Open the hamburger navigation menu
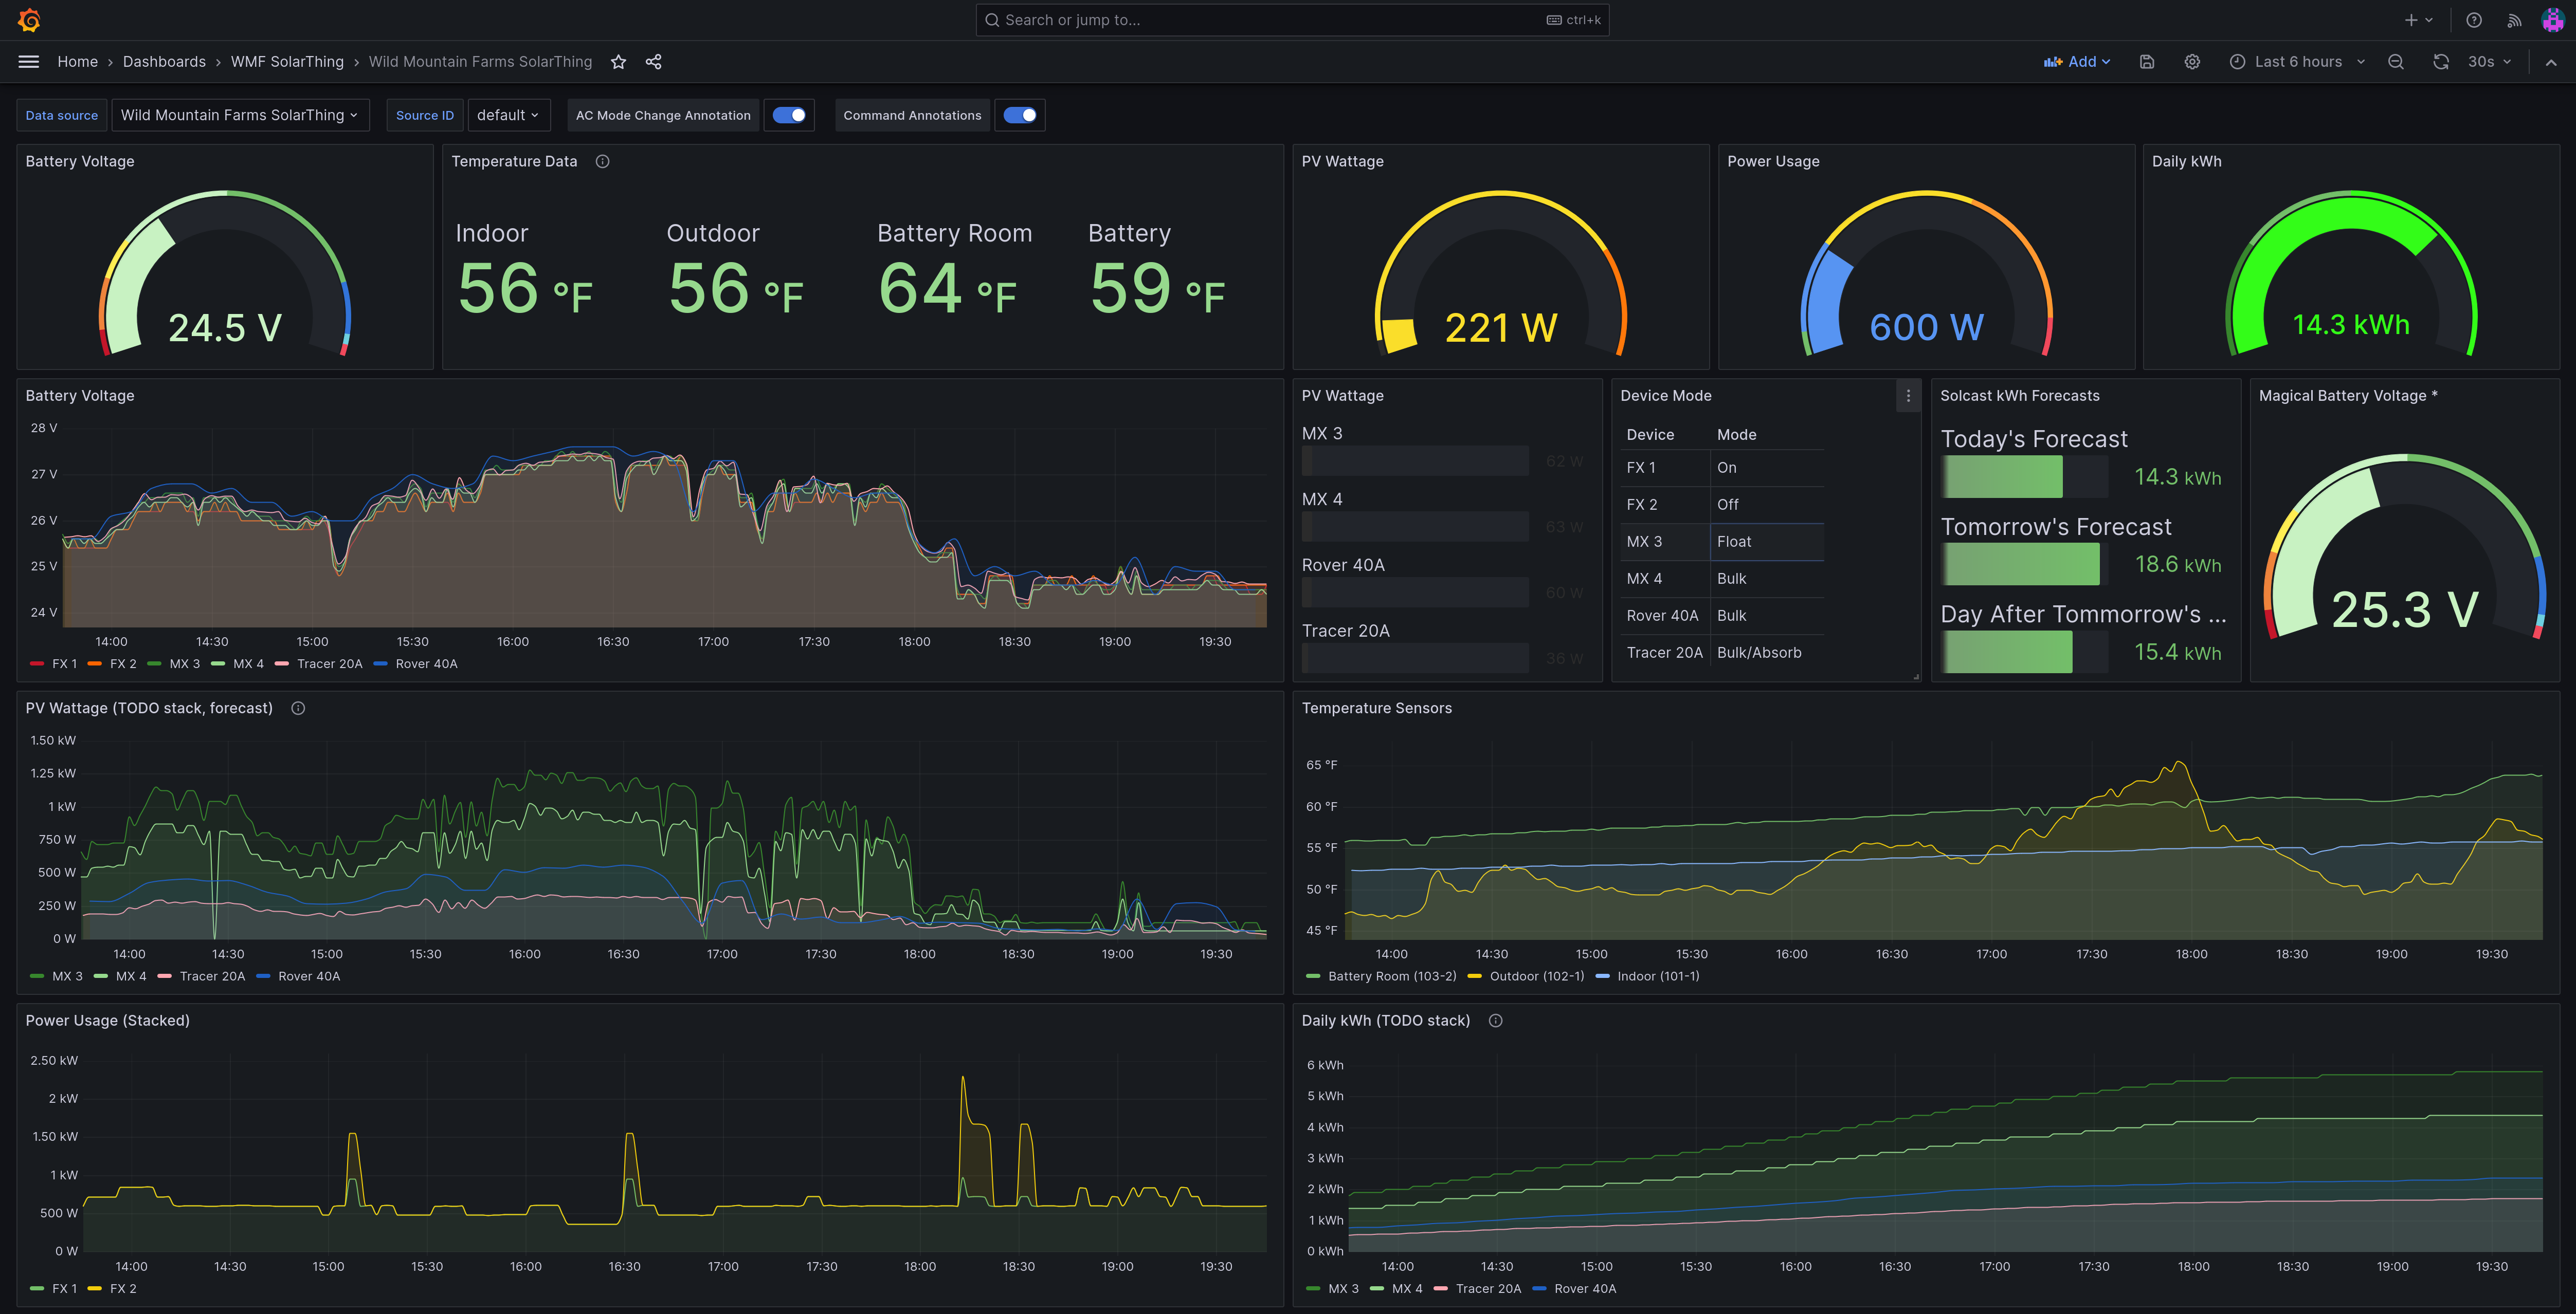The image size is (2576, 1314). [x=29, y=62]
